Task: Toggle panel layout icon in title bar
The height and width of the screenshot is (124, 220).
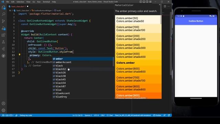Action: point(144,2)
